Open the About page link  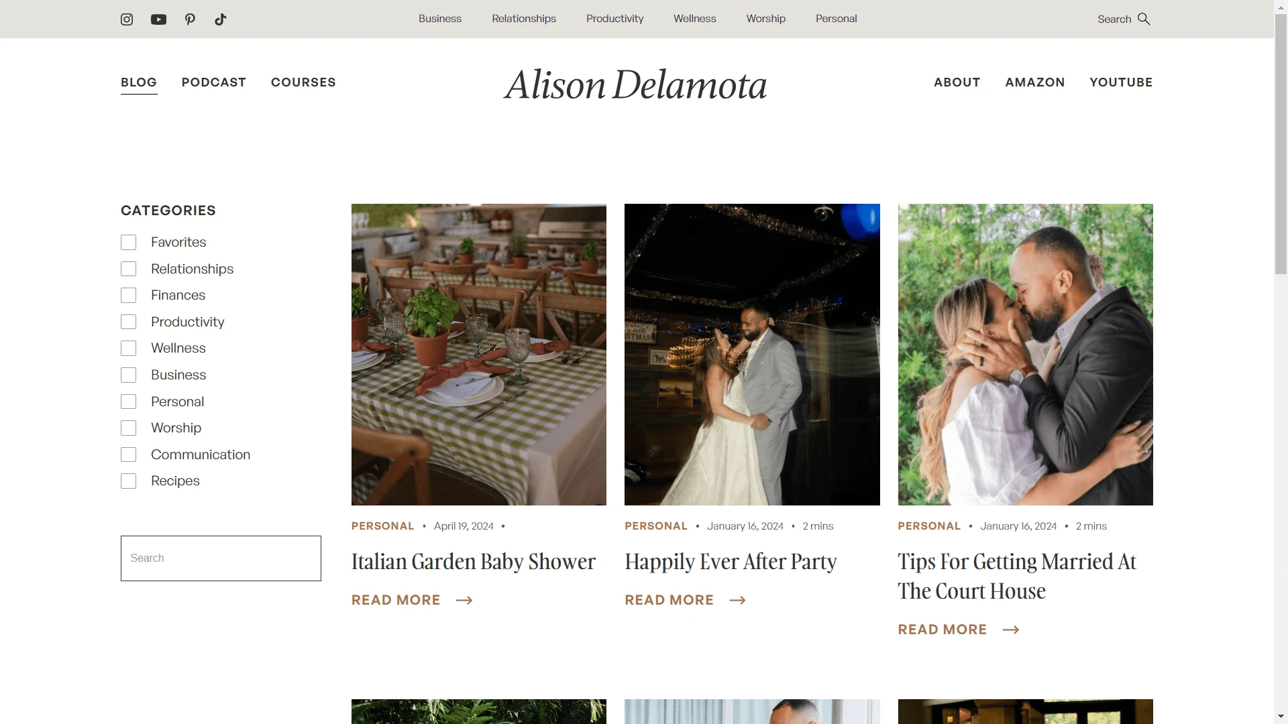coord(957,81)
